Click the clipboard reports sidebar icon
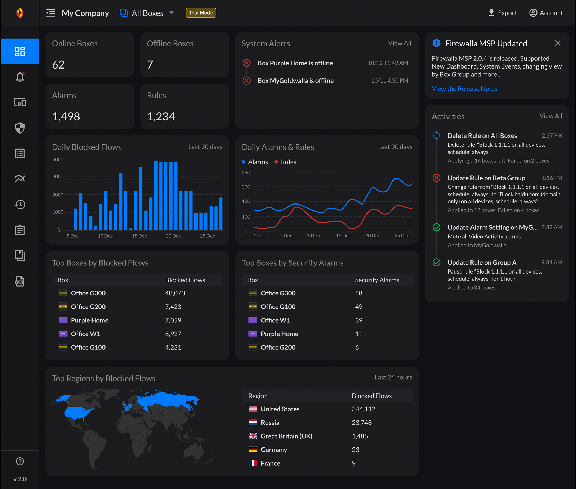Screen dimensions: 576x489 pos(20,230)
